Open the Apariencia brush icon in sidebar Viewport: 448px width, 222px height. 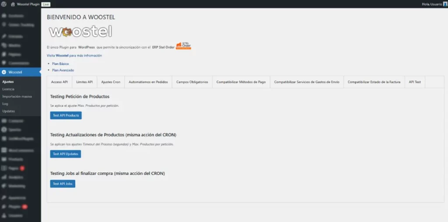click(3, 198)
